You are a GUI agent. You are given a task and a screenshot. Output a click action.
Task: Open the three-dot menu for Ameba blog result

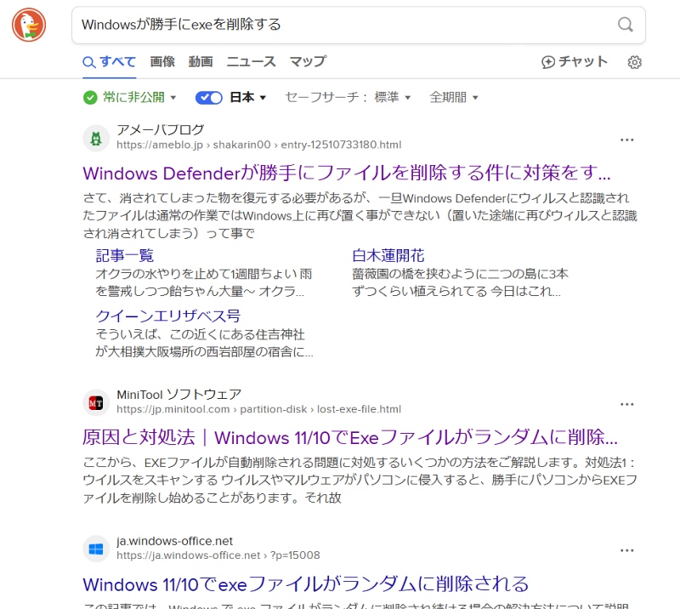click(x=627, y=139)
